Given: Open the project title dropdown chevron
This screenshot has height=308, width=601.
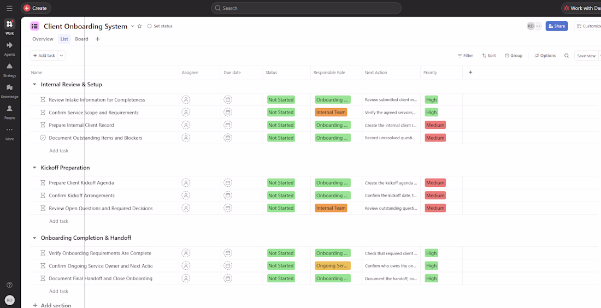Looking at the screenshot, I should tap(133, 26).
